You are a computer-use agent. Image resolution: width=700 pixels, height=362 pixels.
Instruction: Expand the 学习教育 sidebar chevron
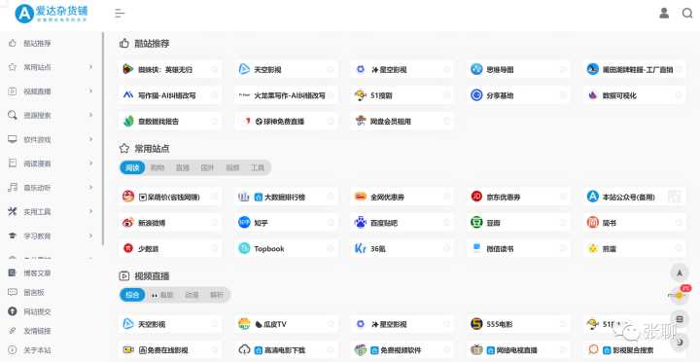click(90, 235)
